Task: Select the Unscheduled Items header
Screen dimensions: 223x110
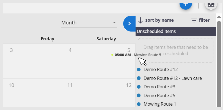Action: pyautogui.click(x=176, y=31)
